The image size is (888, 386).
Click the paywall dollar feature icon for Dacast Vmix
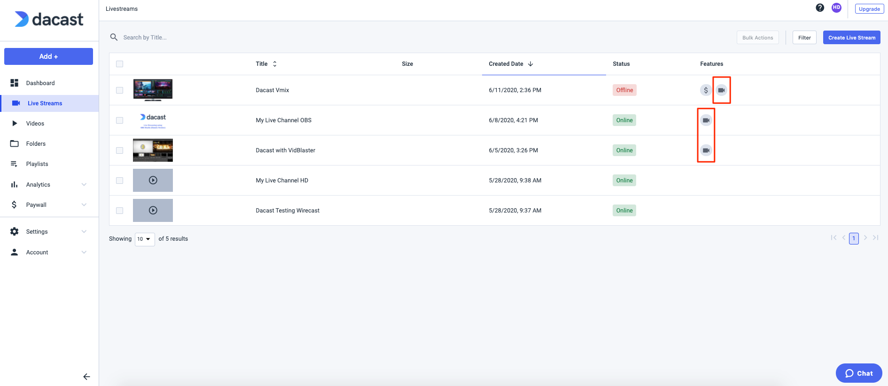click(x=706, y=90)
